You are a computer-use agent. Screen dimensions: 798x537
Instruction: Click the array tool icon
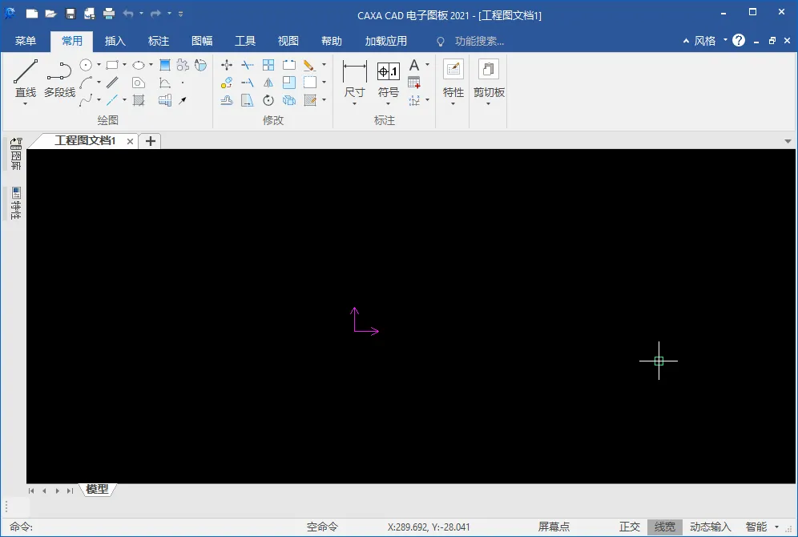[268, 65]
